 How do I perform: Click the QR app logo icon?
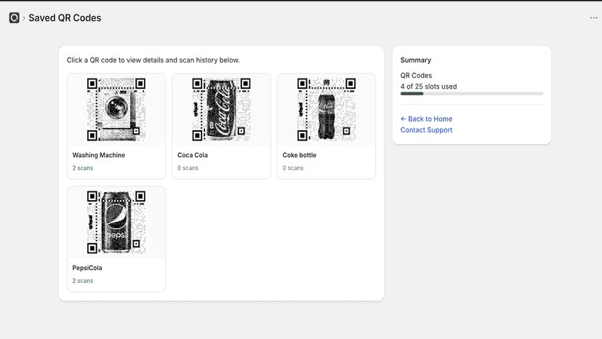click(x=15, y=17)
